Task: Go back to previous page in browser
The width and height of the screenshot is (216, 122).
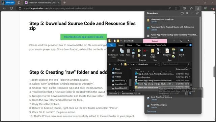Action: coord(4,8)
